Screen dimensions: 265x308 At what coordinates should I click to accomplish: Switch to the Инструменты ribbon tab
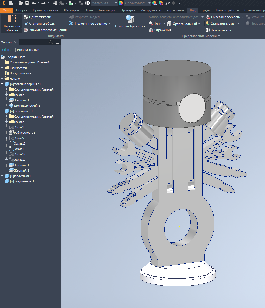[151, 10]
